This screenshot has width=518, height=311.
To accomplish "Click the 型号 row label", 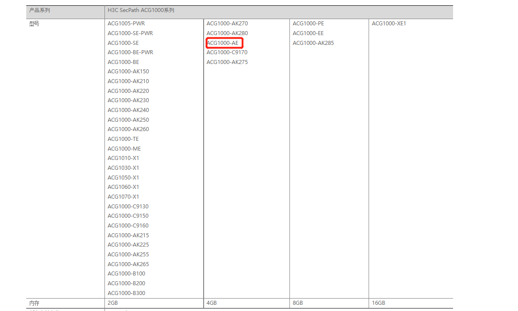I will [34, 24].
